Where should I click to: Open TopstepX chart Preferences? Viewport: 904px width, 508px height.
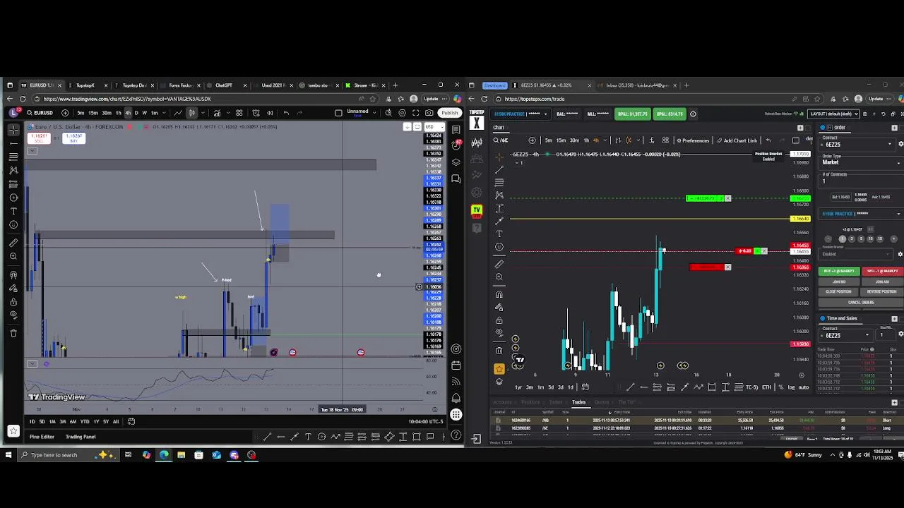[x=693, y=140]
